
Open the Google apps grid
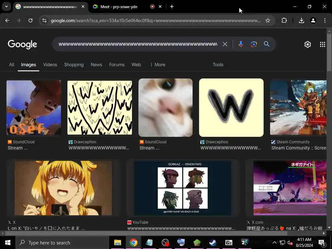(323, 44)
